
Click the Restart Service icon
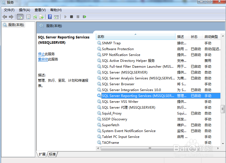pos(84,17)
